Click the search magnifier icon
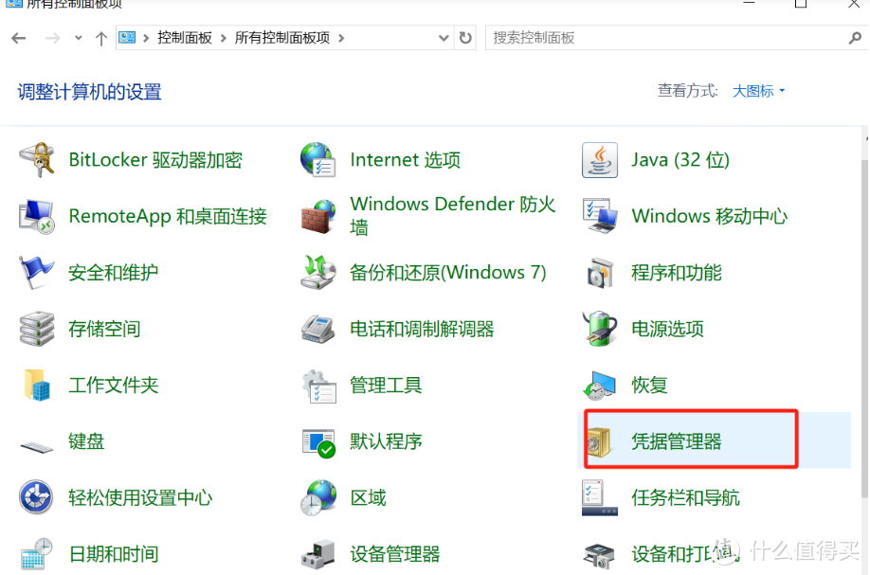Screen dimensions: 870x575 tap(855, 38)
